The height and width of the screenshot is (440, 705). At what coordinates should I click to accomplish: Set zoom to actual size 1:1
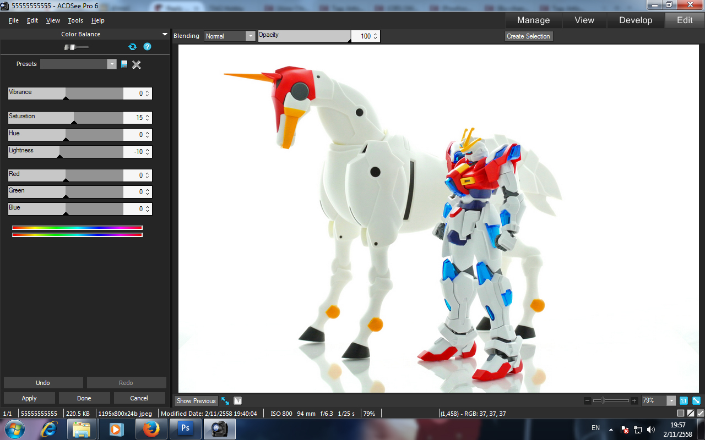(684, 401)
